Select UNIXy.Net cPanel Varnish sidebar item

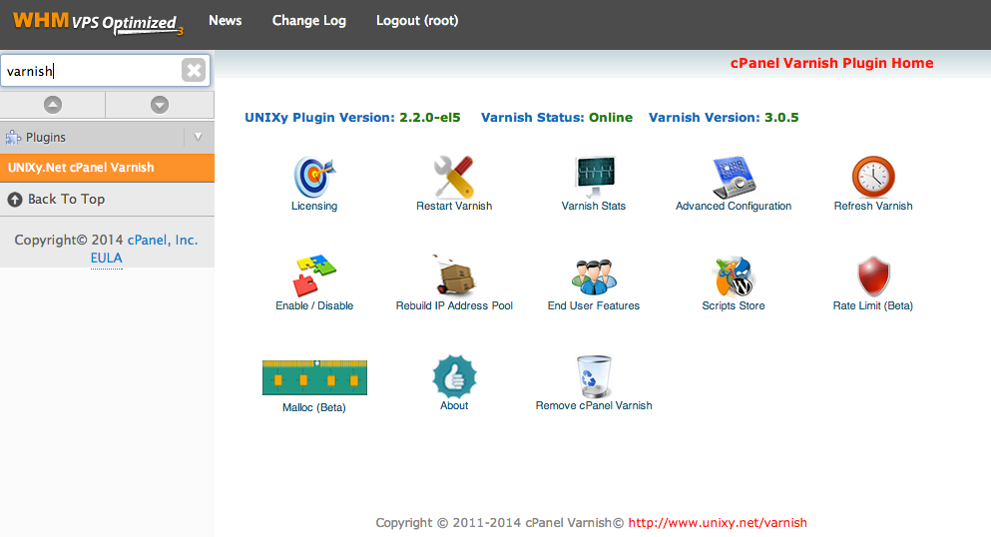click(107, 168)
